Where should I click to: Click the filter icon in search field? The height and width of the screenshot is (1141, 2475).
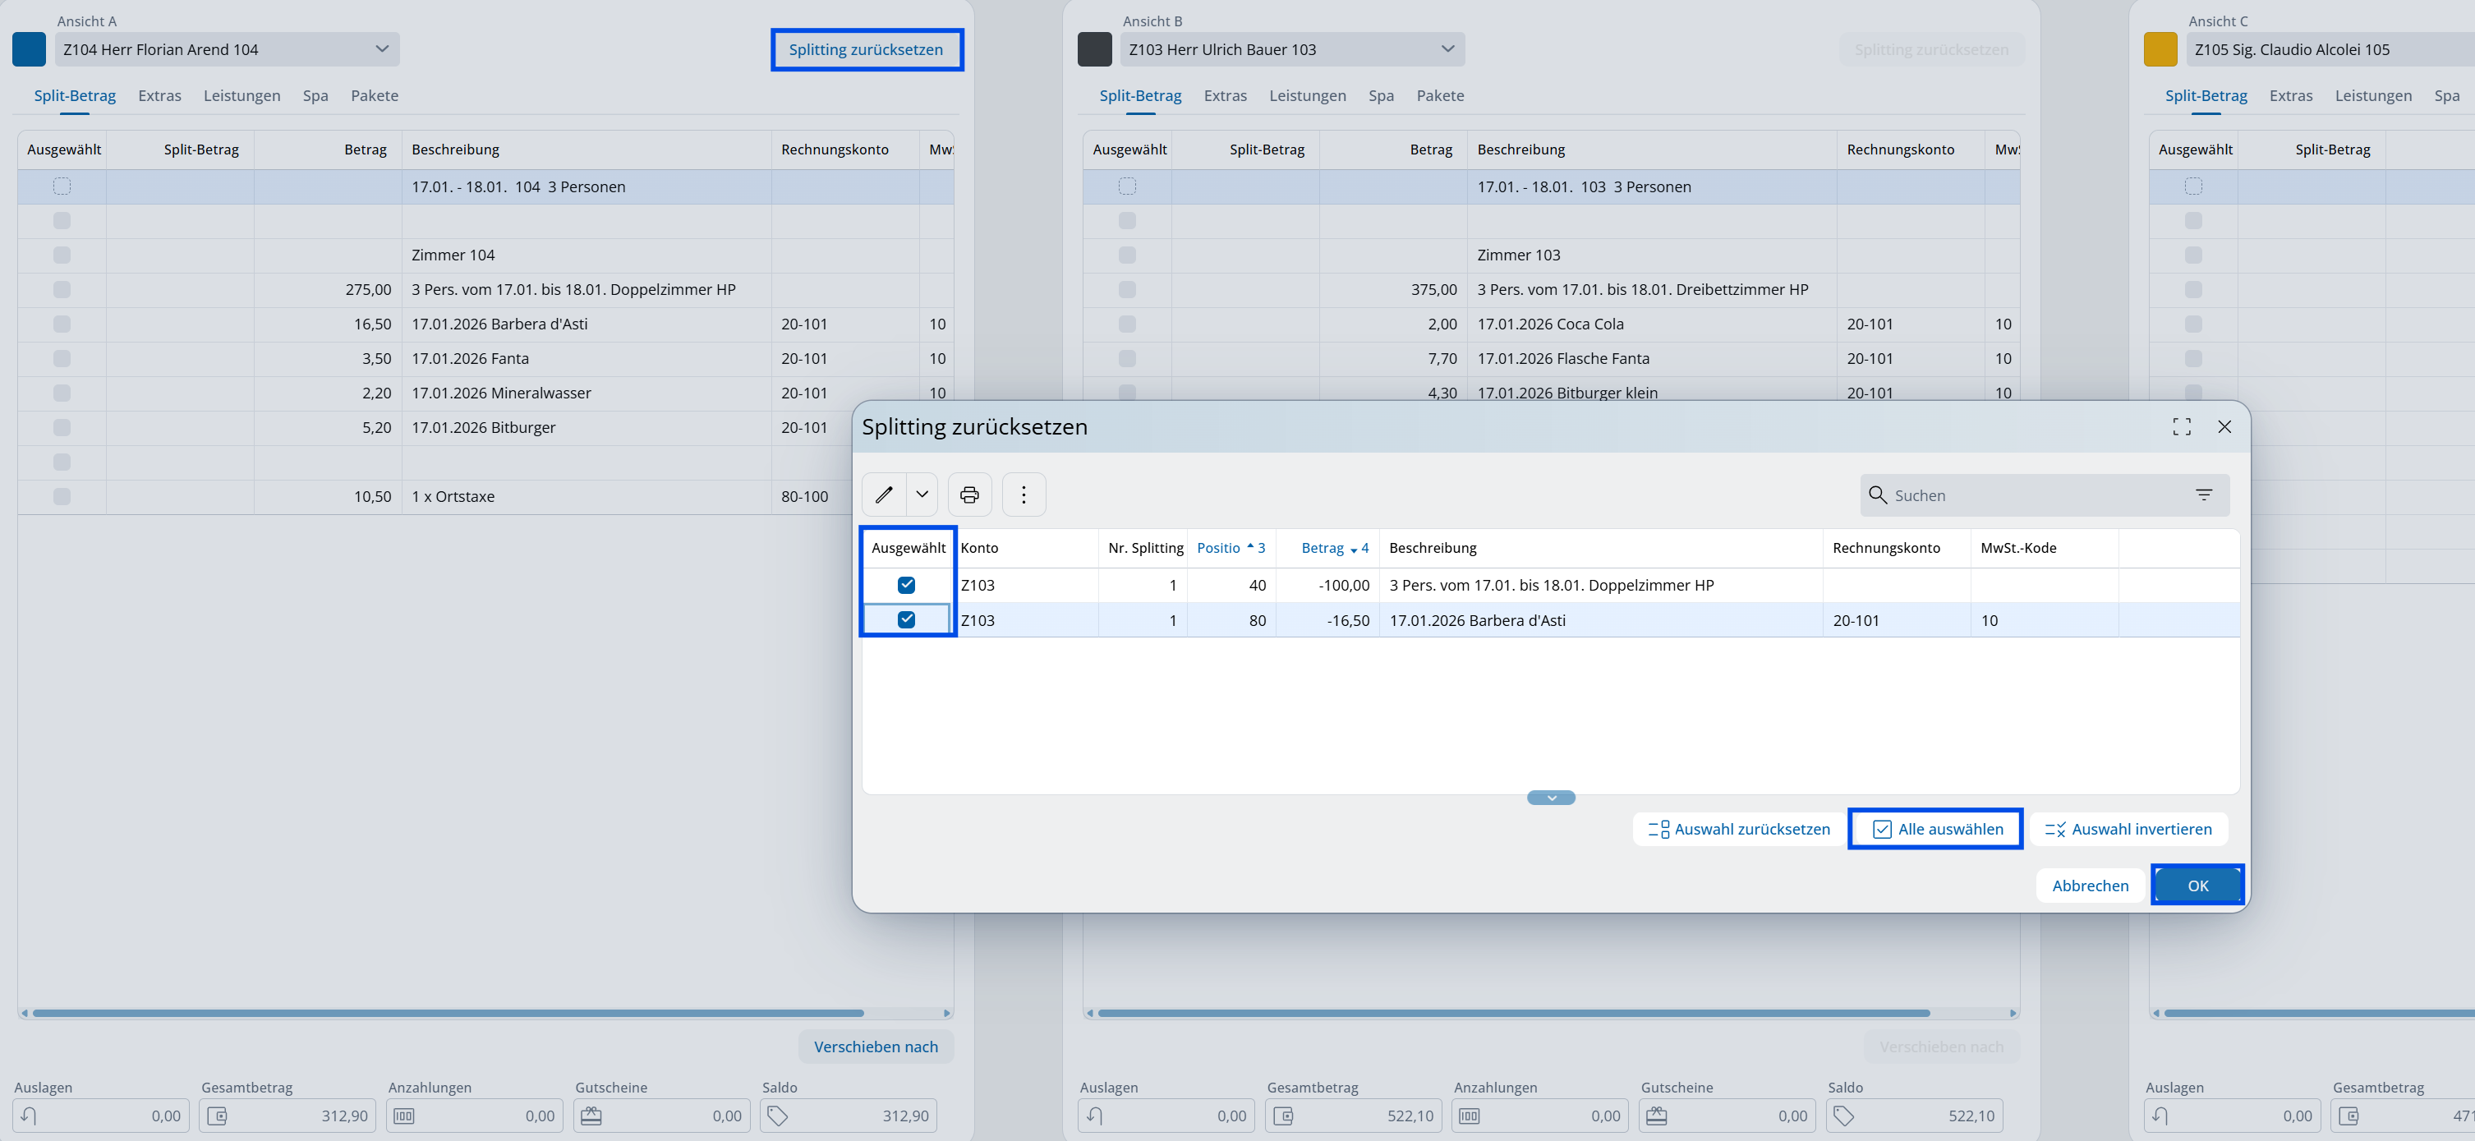(2203, 495)
